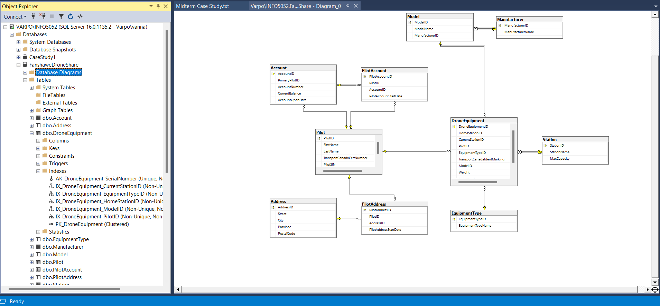
Task: Expand the Database Diagrams folder
Action: click(x=25, y=72)
